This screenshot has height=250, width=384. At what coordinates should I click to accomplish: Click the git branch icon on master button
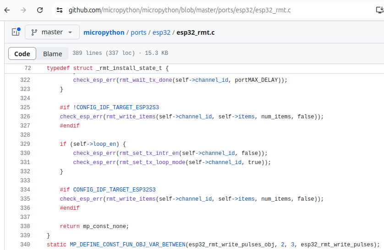[x=34, y=32]
